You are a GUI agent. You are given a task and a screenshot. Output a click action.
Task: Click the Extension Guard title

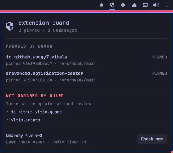[x=44, y=23]
